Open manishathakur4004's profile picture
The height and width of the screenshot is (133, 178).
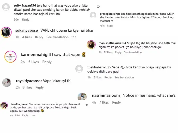(x=91, y=45)
